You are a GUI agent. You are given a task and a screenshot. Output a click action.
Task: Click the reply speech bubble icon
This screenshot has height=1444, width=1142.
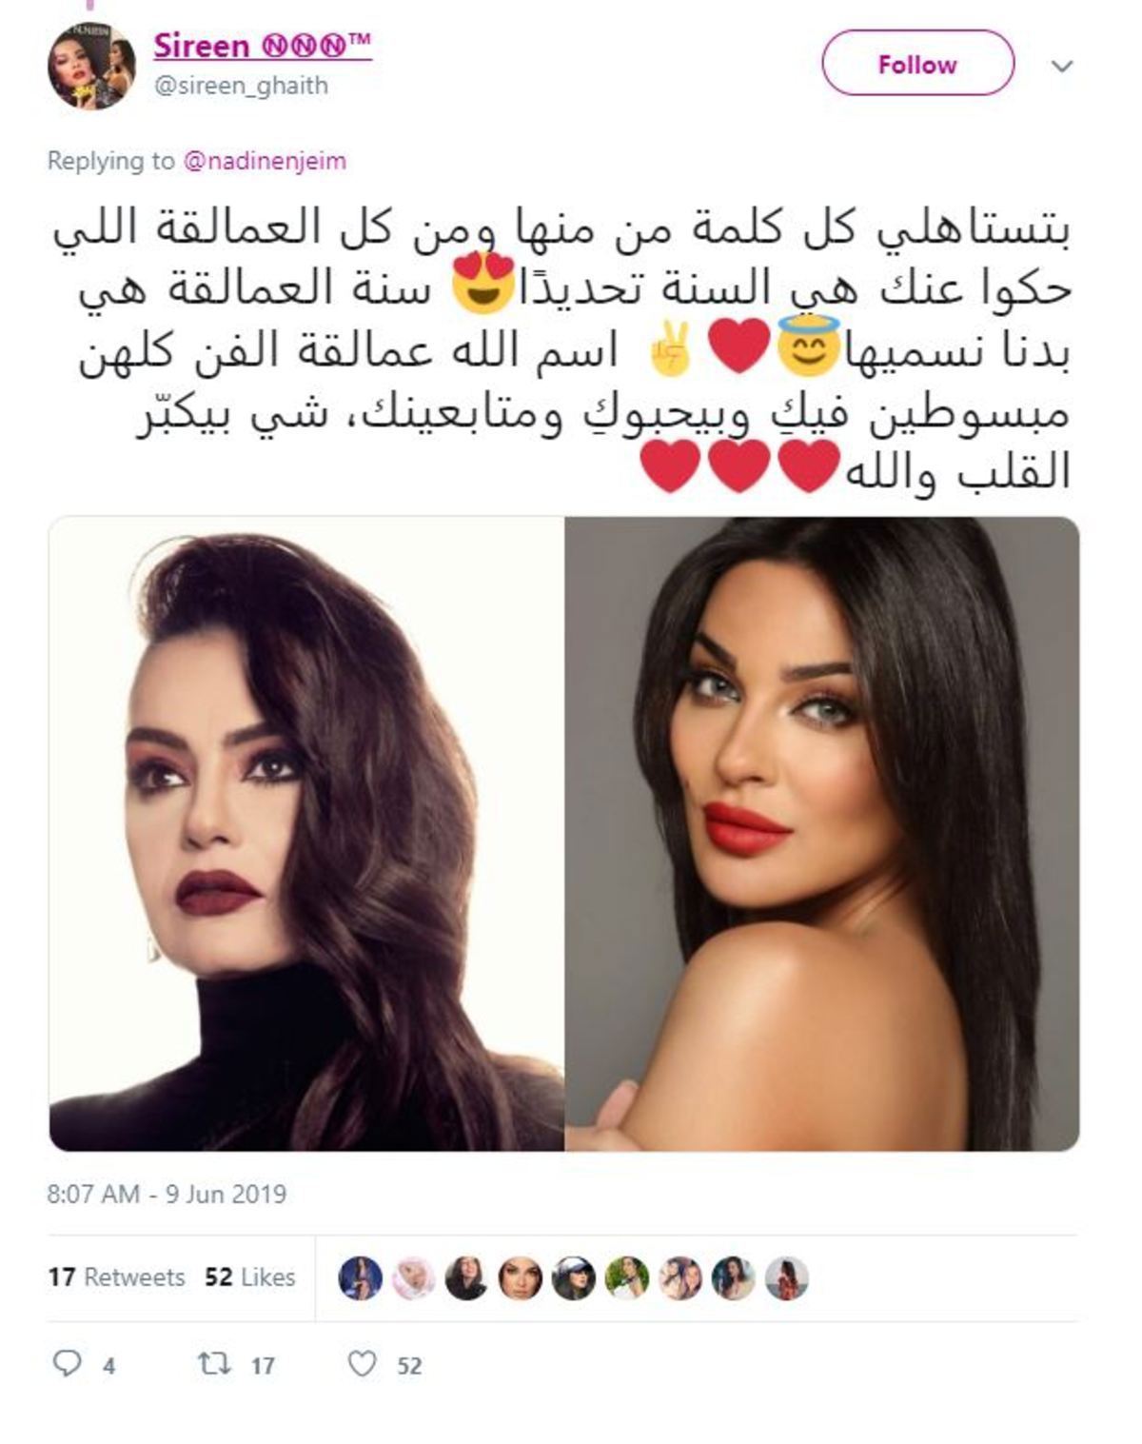pyautogui.click(x=67, y=1364)
